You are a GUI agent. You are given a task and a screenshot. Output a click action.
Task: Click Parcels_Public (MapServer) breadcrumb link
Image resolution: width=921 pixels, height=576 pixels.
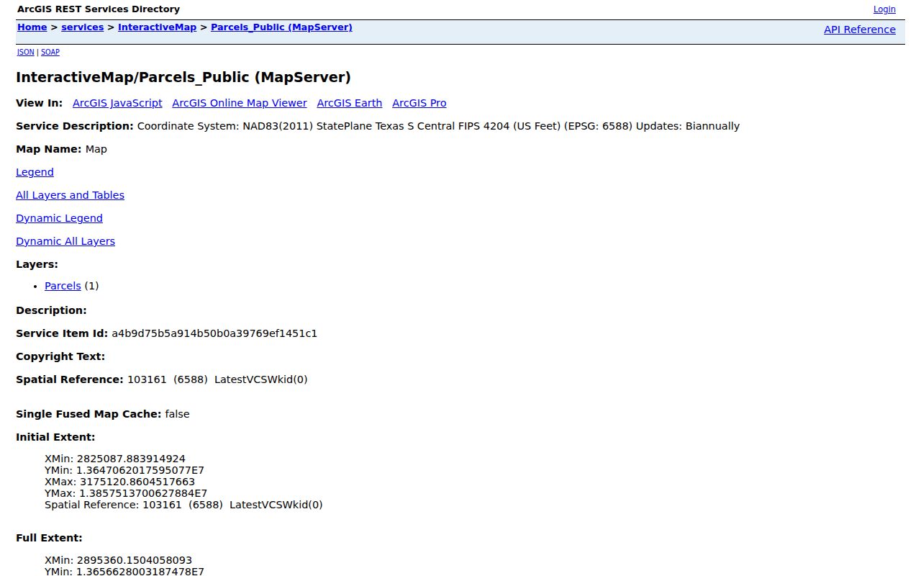pos(281,27)
